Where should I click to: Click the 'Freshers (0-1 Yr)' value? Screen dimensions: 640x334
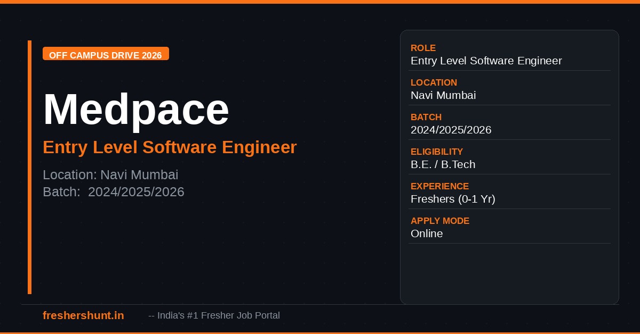tap(453, 199)
